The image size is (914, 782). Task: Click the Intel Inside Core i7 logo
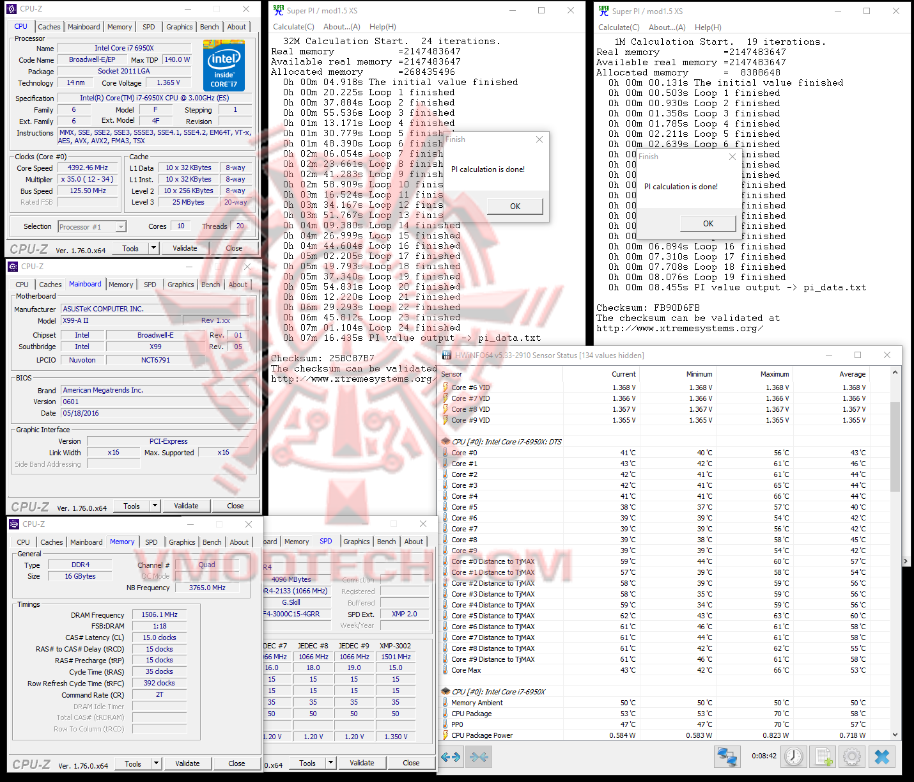(224, 65)
